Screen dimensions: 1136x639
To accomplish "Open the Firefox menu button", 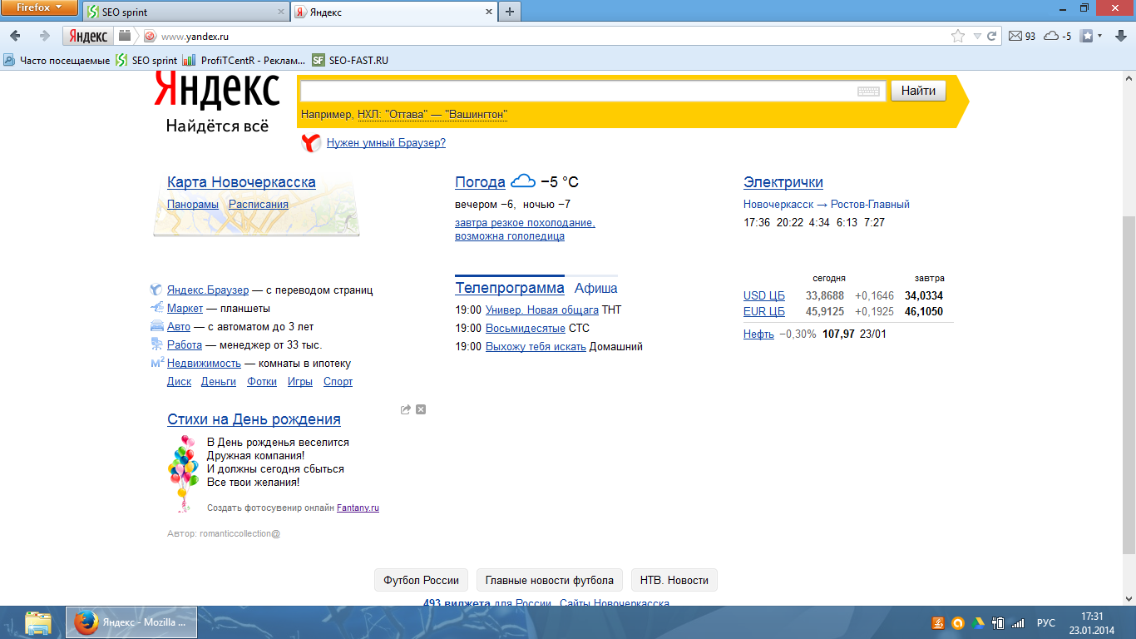I will click(40, 7).
